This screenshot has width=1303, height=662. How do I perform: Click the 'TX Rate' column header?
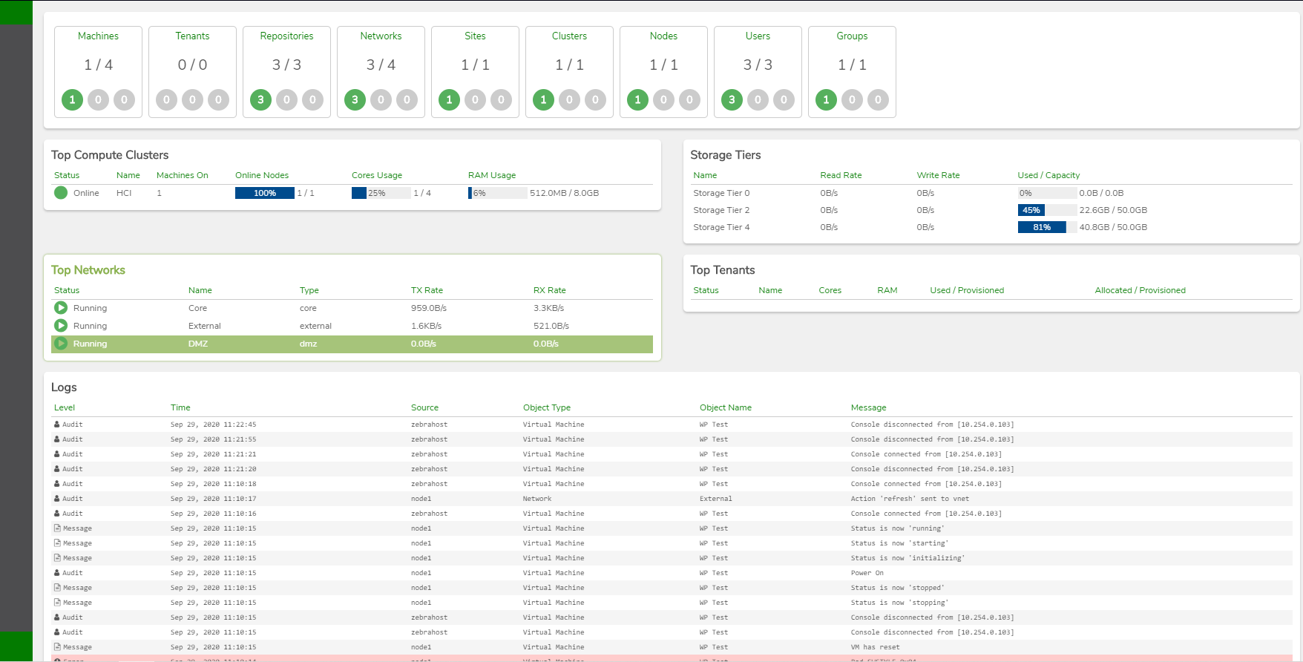tap(427, 290)
